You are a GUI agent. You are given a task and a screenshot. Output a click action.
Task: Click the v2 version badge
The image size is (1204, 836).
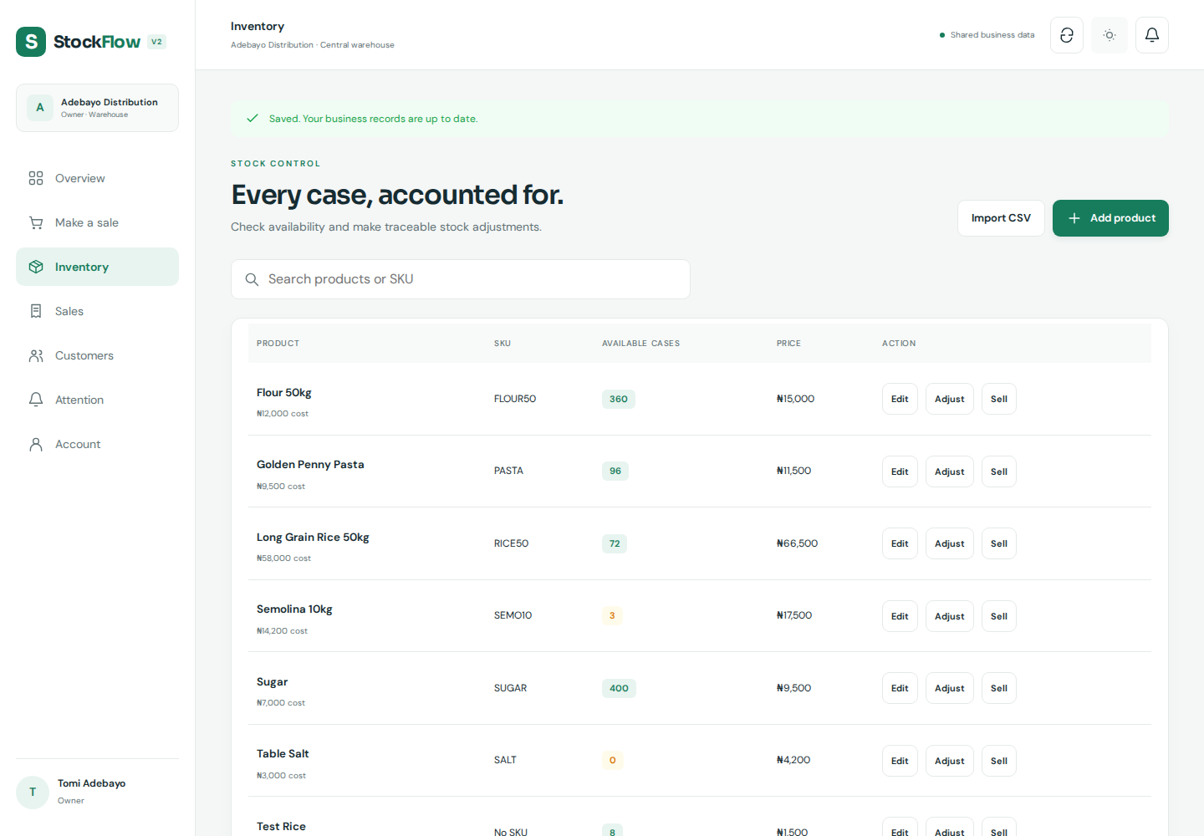pyautogui.click(x=156, y=42)
